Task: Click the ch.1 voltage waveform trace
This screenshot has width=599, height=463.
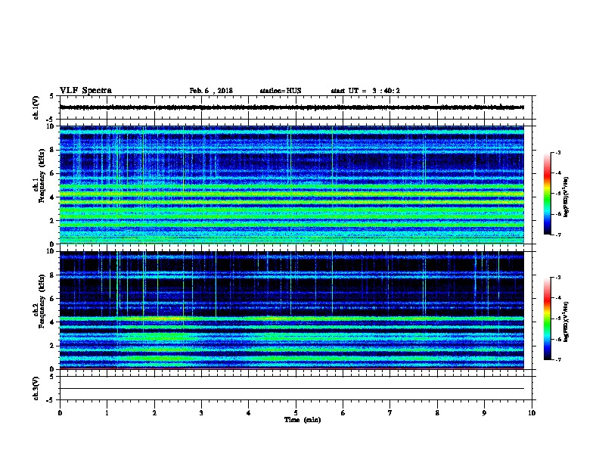Action: tap(292, 107)
